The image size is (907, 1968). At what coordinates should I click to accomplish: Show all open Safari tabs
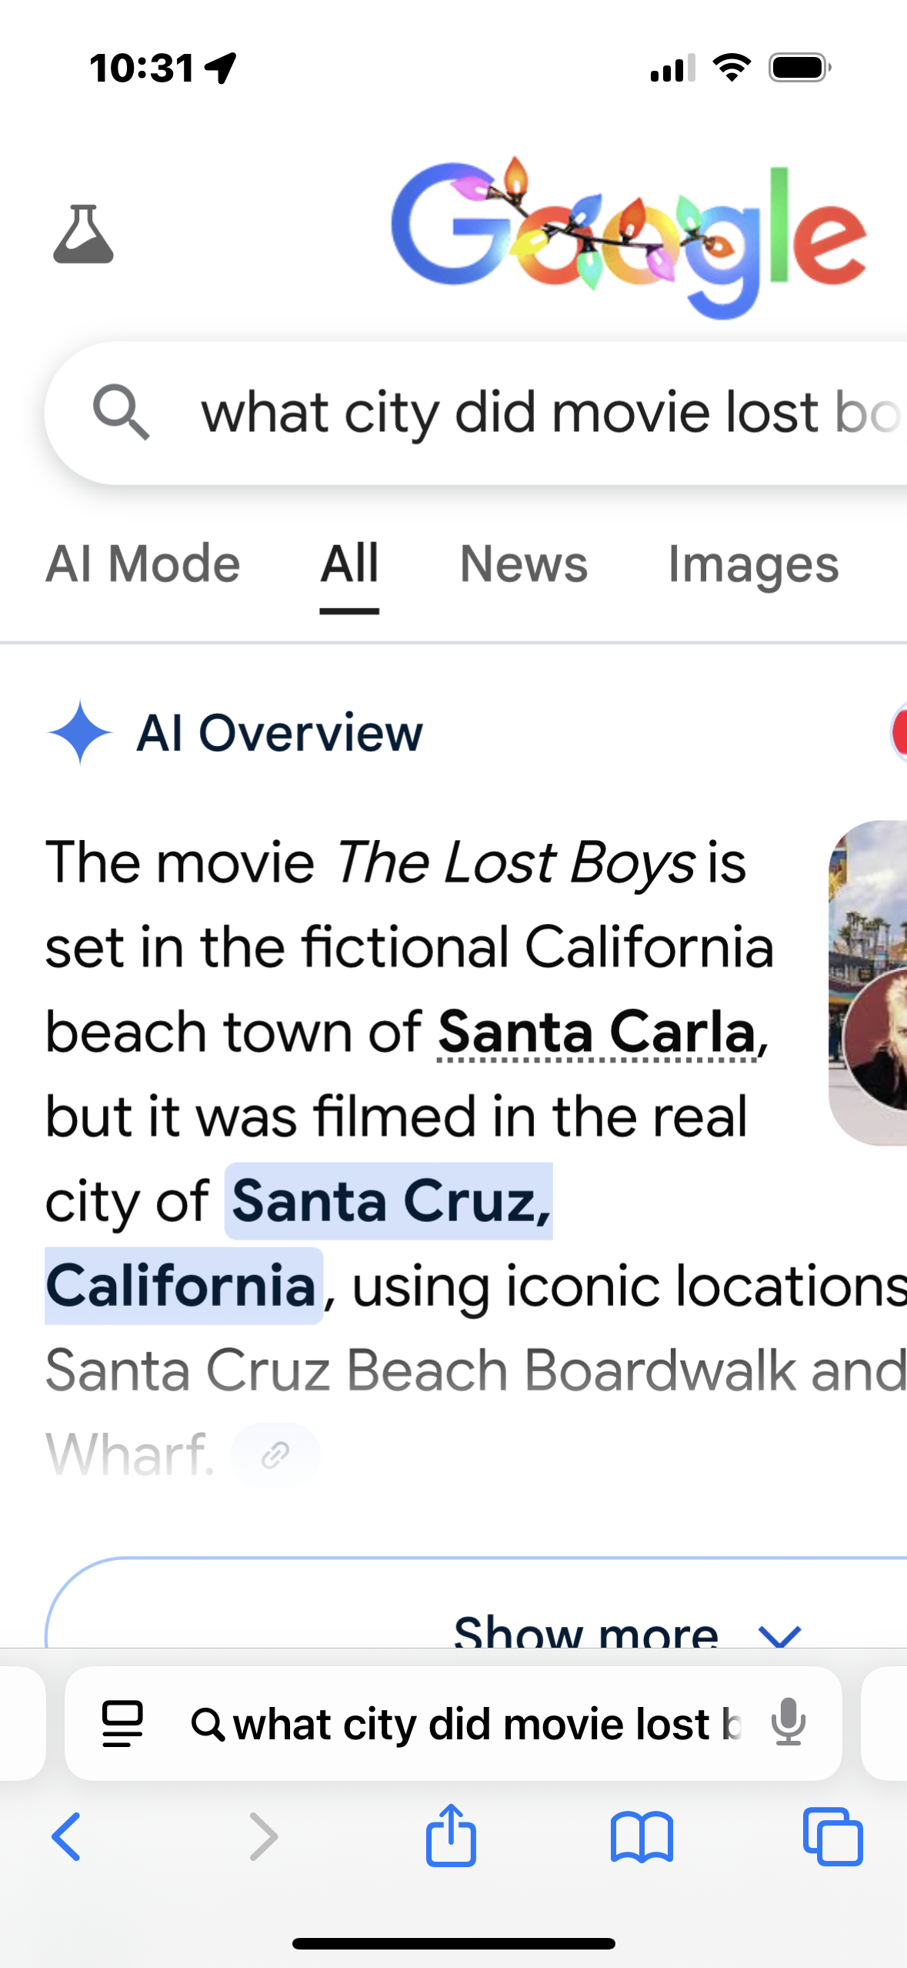click(x=832, y=1836)
